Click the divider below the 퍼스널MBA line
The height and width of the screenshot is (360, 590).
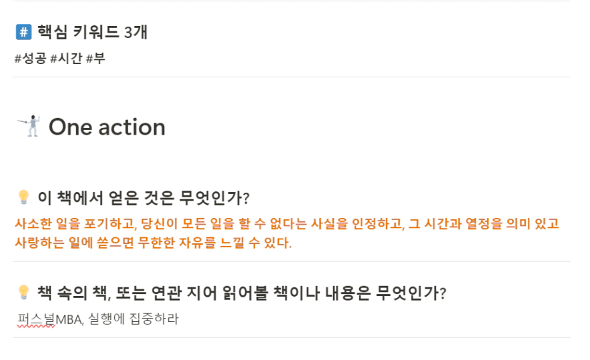click(x=292, y=337)
